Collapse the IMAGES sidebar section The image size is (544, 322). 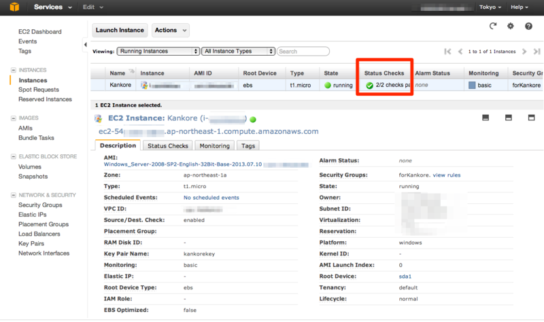click(x=14, y=118)
